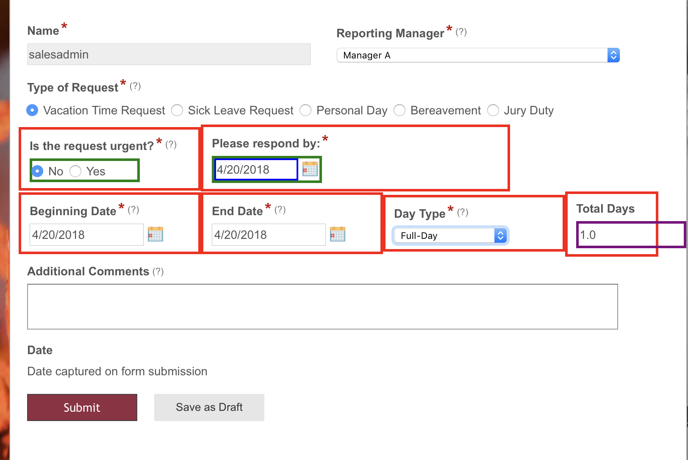Expand the Day Type dropdown
Image resolution: width=688 pixels, height=460 pixels.
(x=450, y=236)
